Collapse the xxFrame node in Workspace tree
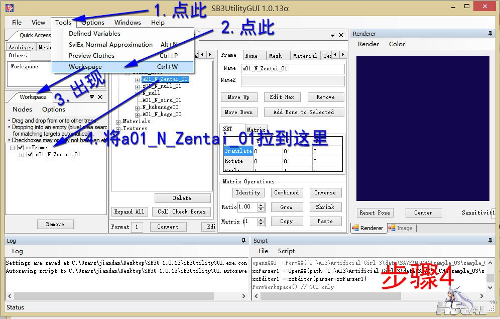This screenshot has height=319, width=500. (12, 148)
